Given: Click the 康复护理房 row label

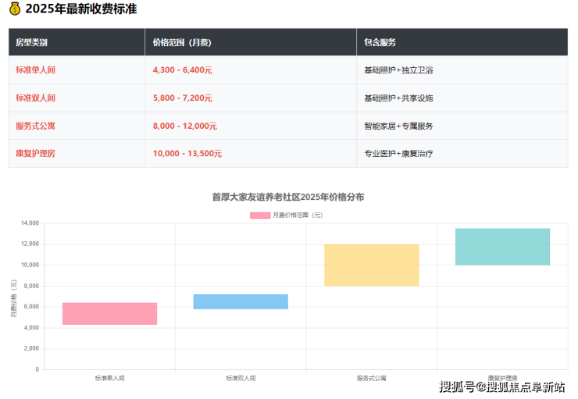Looking at the screenshot, I should click(35, 154).
